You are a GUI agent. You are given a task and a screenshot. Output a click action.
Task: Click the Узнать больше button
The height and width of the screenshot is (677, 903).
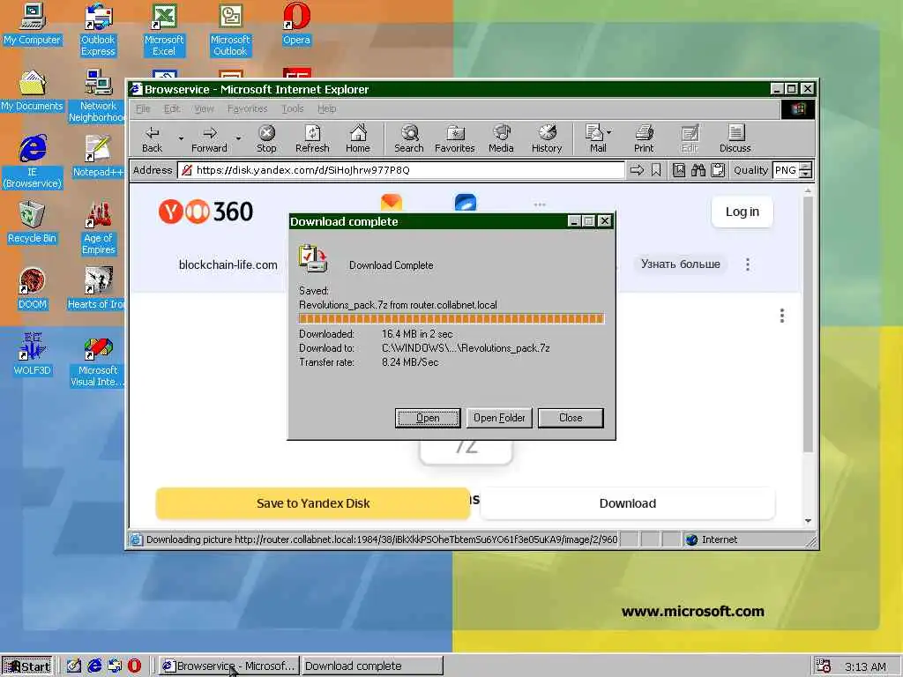coord(680,264)
